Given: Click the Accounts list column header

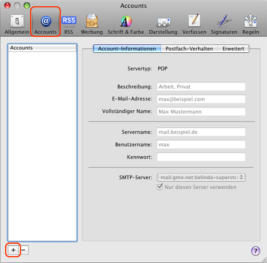Looking at the screenshot, I should pyautogui.click(x=42, y=48).
